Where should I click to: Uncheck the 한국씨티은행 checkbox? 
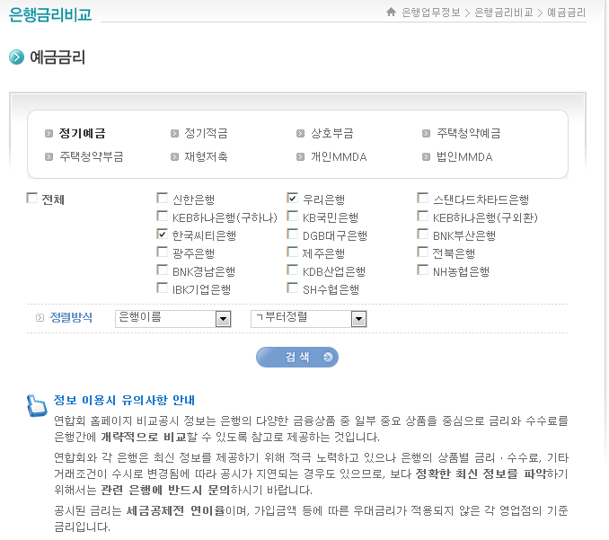point(162,234)
